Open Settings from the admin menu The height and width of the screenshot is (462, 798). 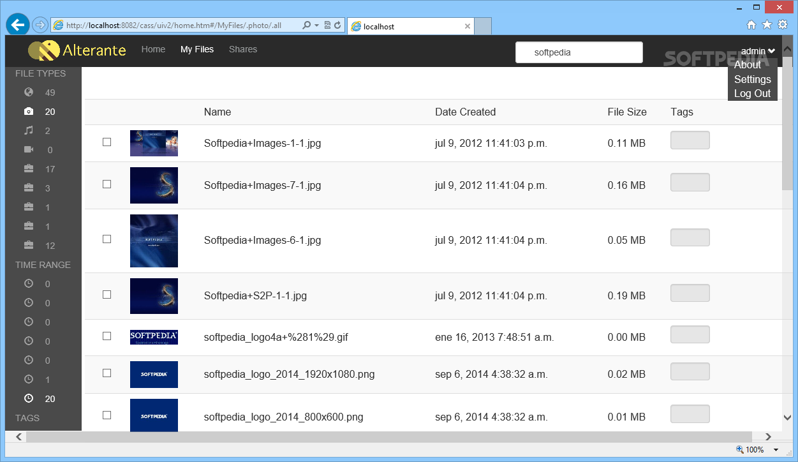click(753, 79)
